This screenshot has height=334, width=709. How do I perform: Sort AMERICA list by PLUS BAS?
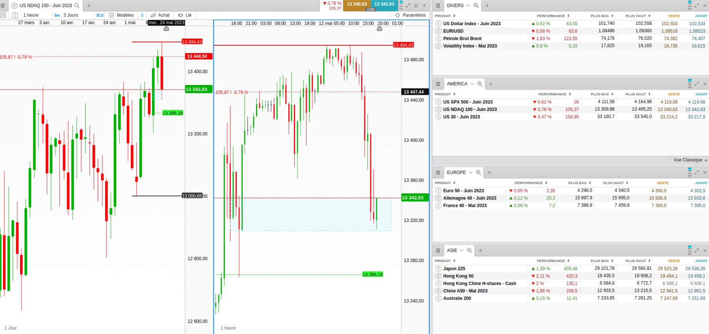[602, 94]
